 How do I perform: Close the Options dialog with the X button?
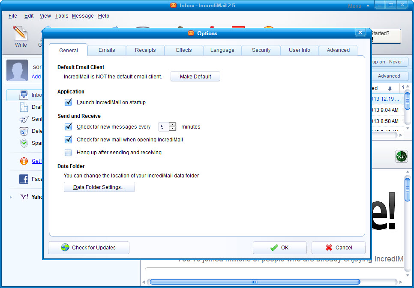[x=360, y=33]
